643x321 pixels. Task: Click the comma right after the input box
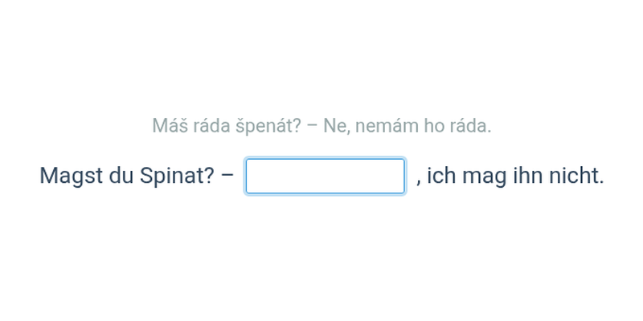[x=419, y=181]
